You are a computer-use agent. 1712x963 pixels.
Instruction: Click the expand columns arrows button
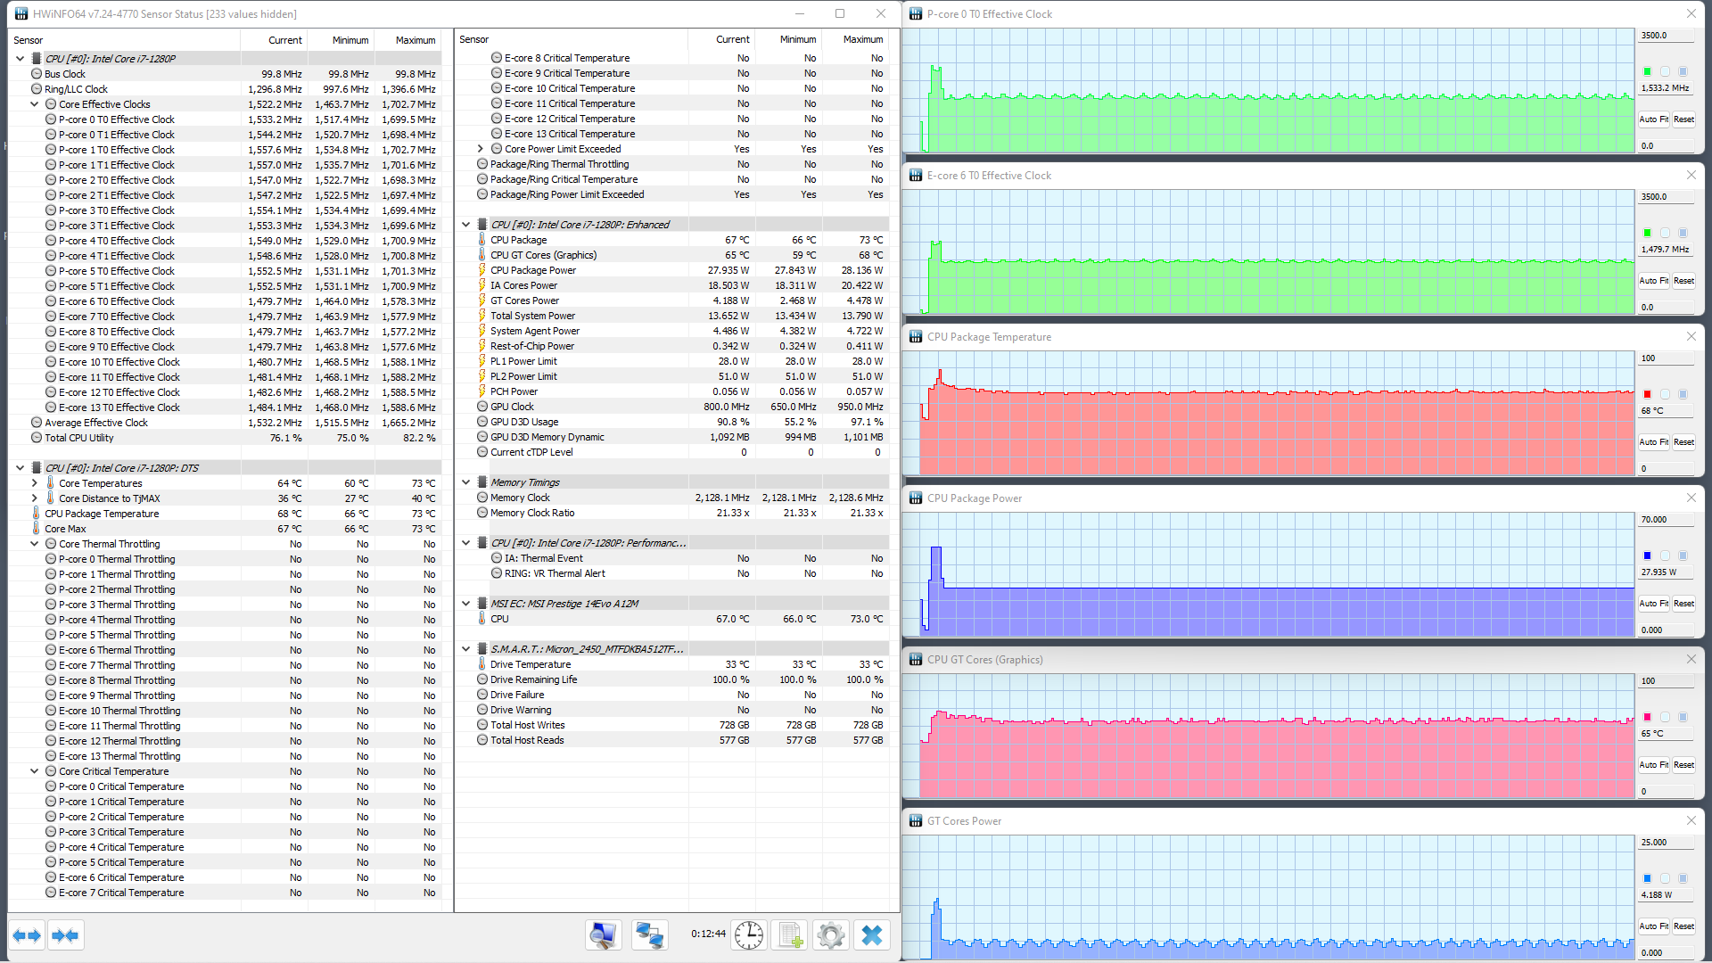pyautogui.click(x=27, y=935)
